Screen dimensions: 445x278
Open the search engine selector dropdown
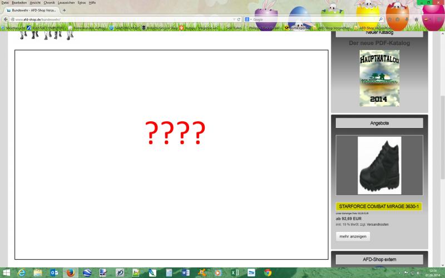click(x=248, y=19)
